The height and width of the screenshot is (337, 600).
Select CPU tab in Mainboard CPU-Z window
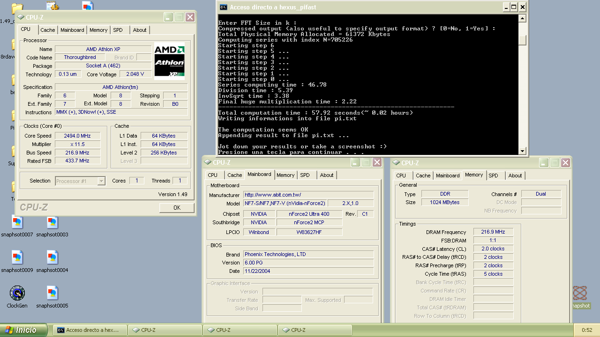pos(213,175)
